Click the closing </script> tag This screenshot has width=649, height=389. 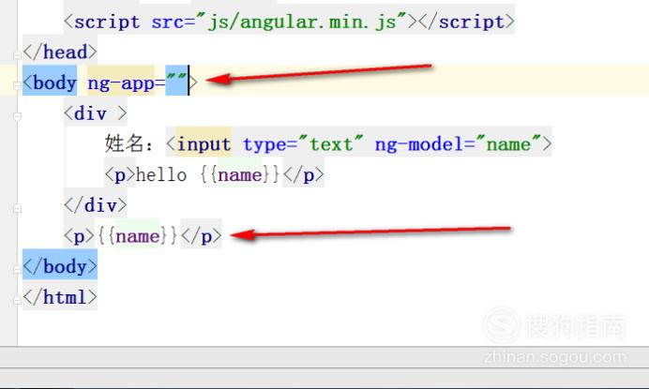[x=467, y=22]
